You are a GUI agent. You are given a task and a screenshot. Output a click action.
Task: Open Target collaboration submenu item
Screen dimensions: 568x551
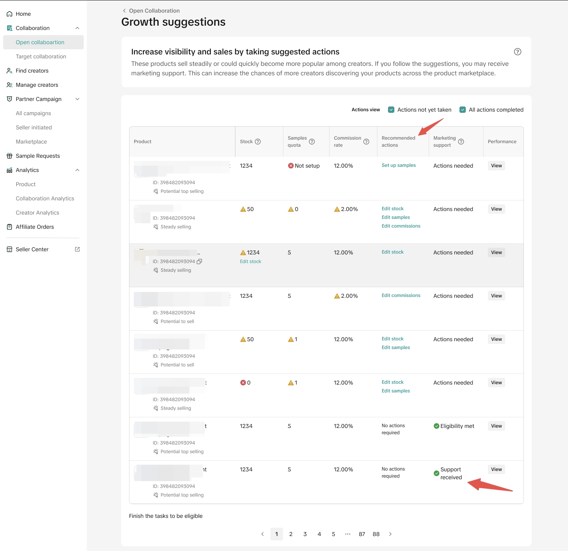[41, 56]
